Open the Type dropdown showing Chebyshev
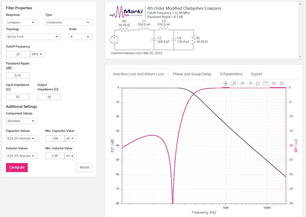 coord(69,23)
